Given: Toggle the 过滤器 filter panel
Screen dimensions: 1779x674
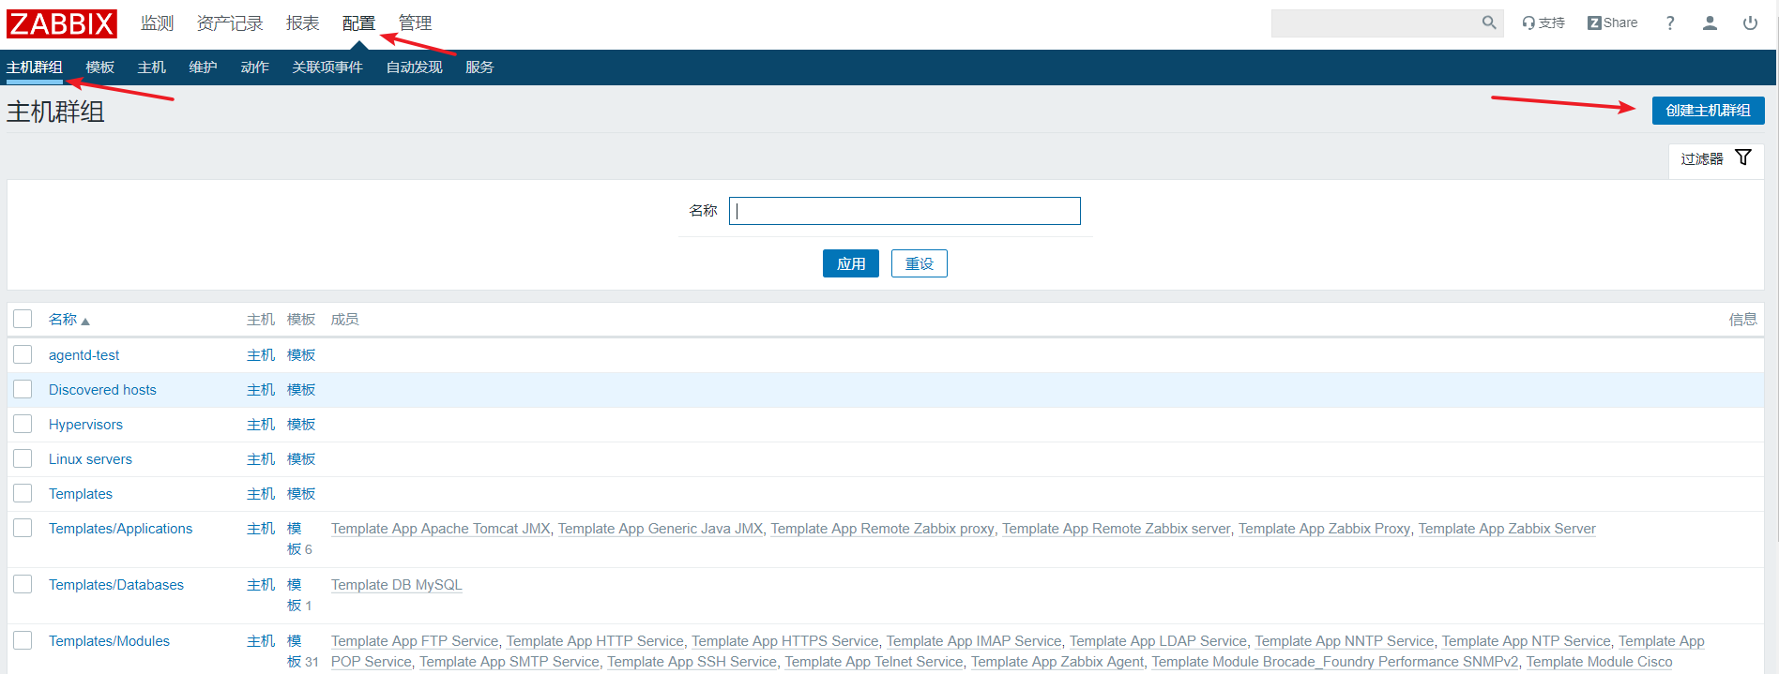Looking at the screenshot, I should [1716, 158].
